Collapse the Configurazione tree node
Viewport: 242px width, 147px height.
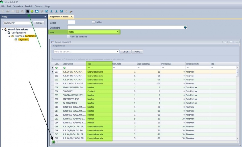pyautogui.click(x=6, y=33)
